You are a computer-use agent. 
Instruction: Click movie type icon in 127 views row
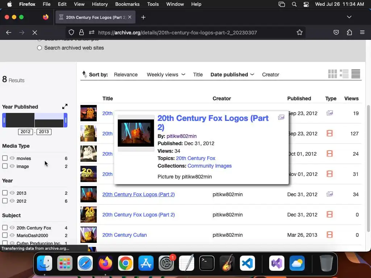pyautogui.click(x=330, y=133)
